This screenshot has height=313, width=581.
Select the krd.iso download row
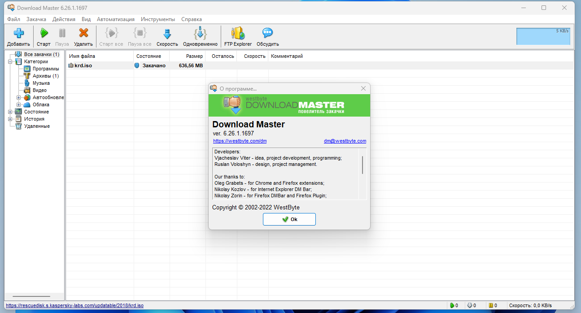tap(84, 65)
